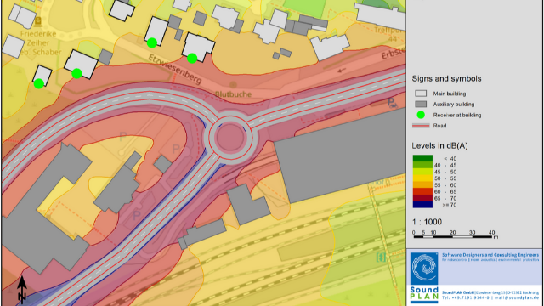Click the 'Sound PLAN' wordmark below the logo
544x306 pixels.
click(424, 293)
